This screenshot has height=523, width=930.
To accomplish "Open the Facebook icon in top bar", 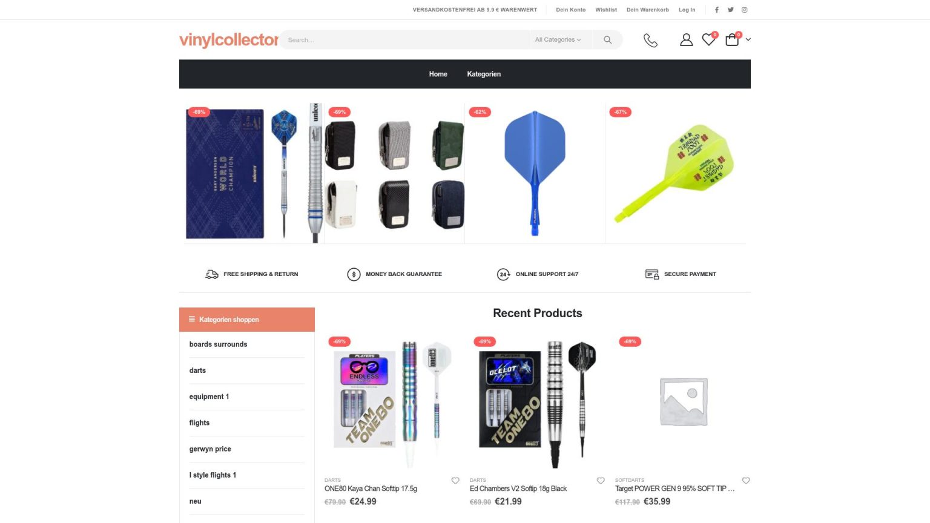I will coord(717,10).
